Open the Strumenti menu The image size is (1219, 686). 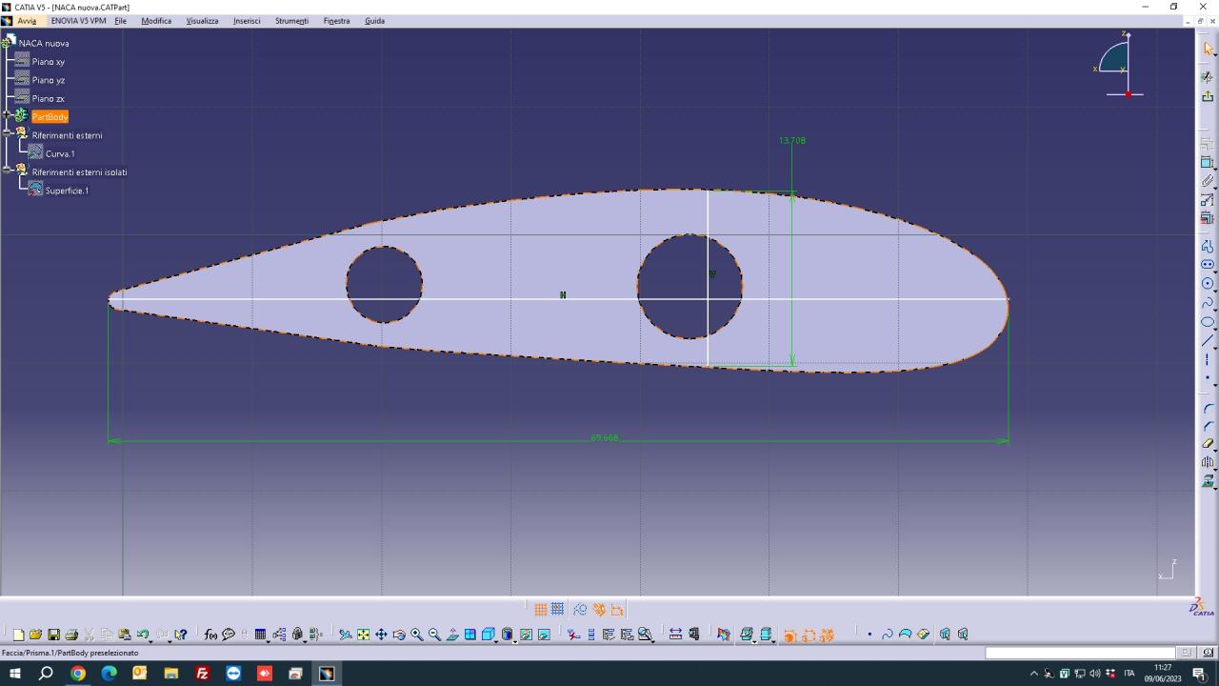pyautogui.click(x=291, y=21)
